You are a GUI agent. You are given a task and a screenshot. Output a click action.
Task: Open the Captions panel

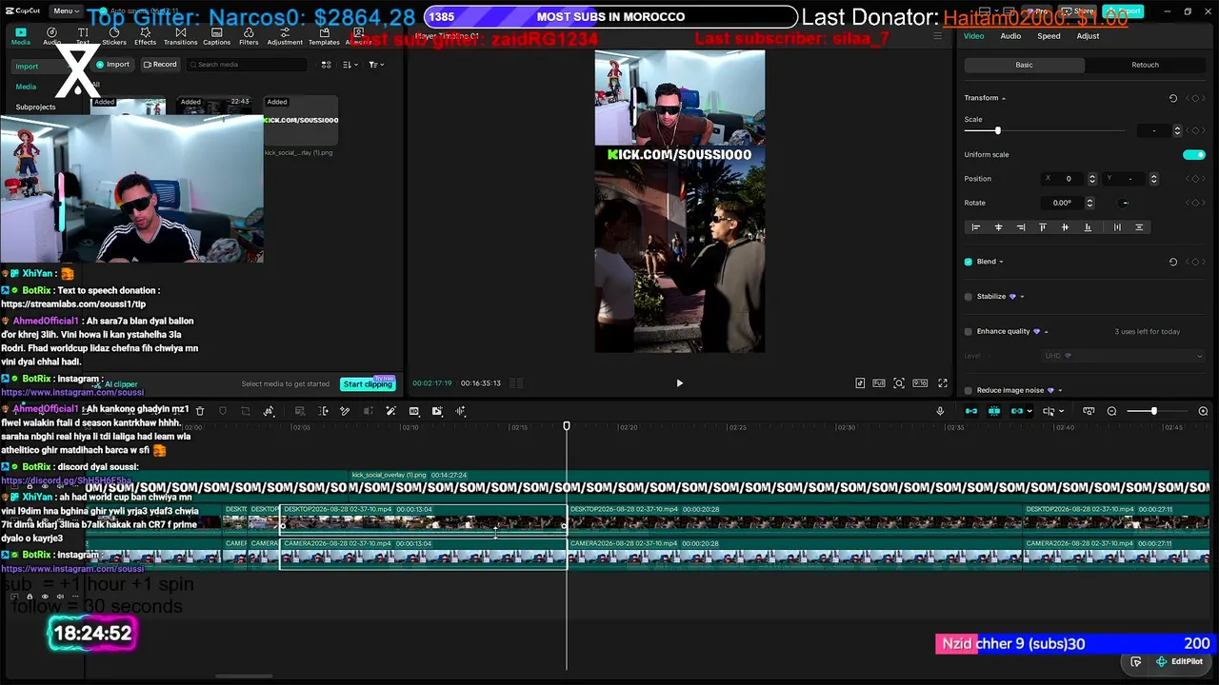tap(216, 36)
